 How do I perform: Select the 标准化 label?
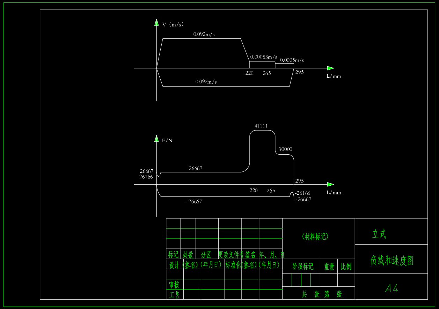(234, 265)
